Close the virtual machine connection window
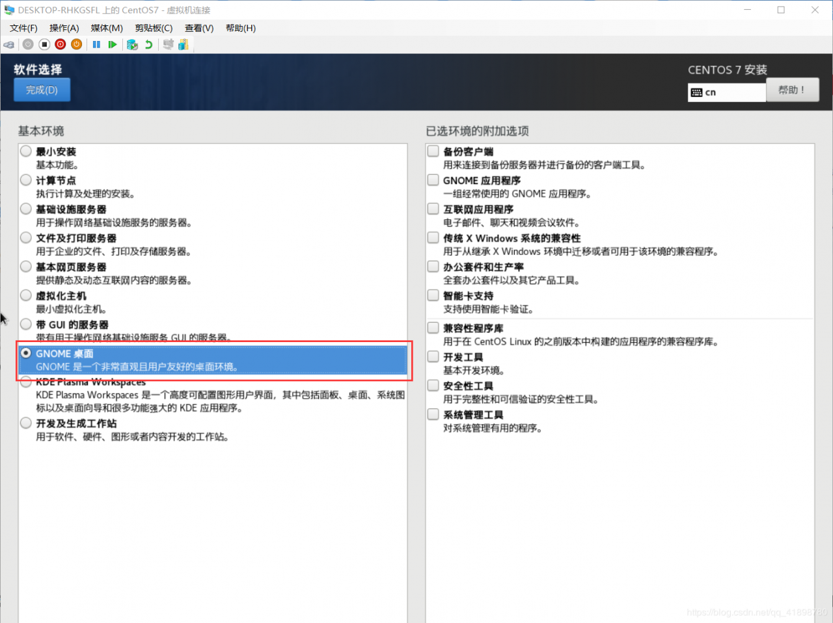Screen dimensions: 833x623 (815, 10)
